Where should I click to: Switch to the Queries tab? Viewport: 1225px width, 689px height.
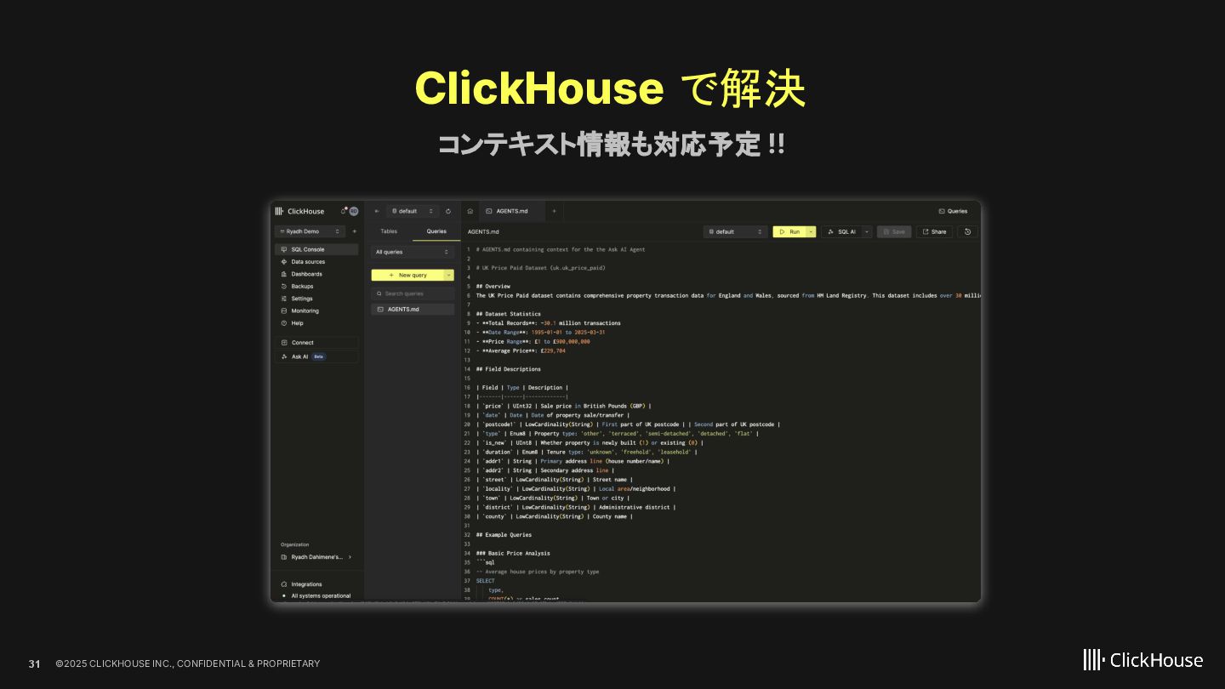click(x=436, y=231)
